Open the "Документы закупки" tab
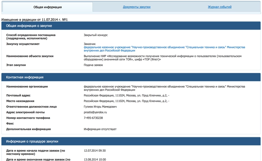Screen dimensions: 262x161 point(136,7)
